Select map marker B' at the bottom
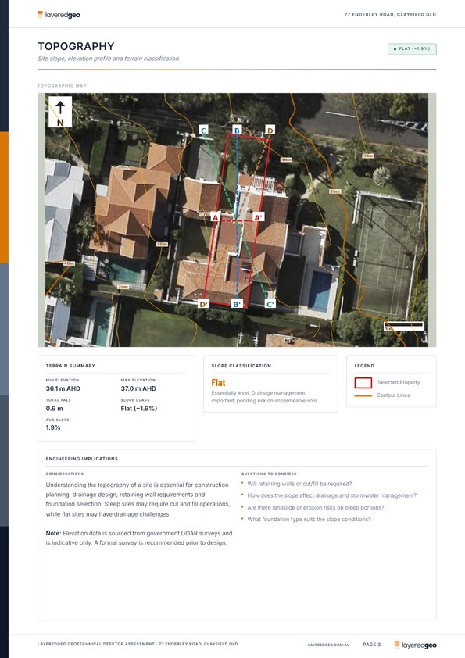This screenshot has width=465, height=658. coord(237,304)
